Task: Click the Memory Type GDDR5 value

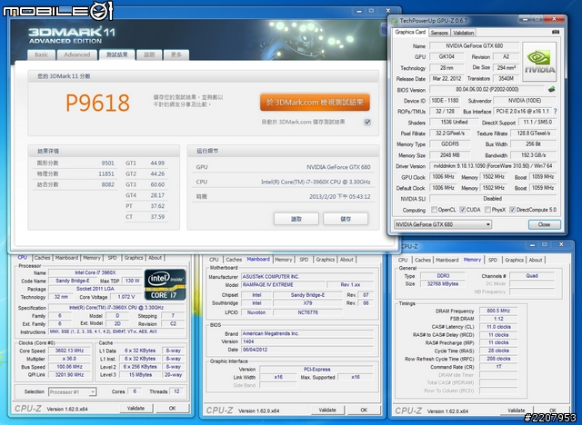Action: (x=450, y=144)
